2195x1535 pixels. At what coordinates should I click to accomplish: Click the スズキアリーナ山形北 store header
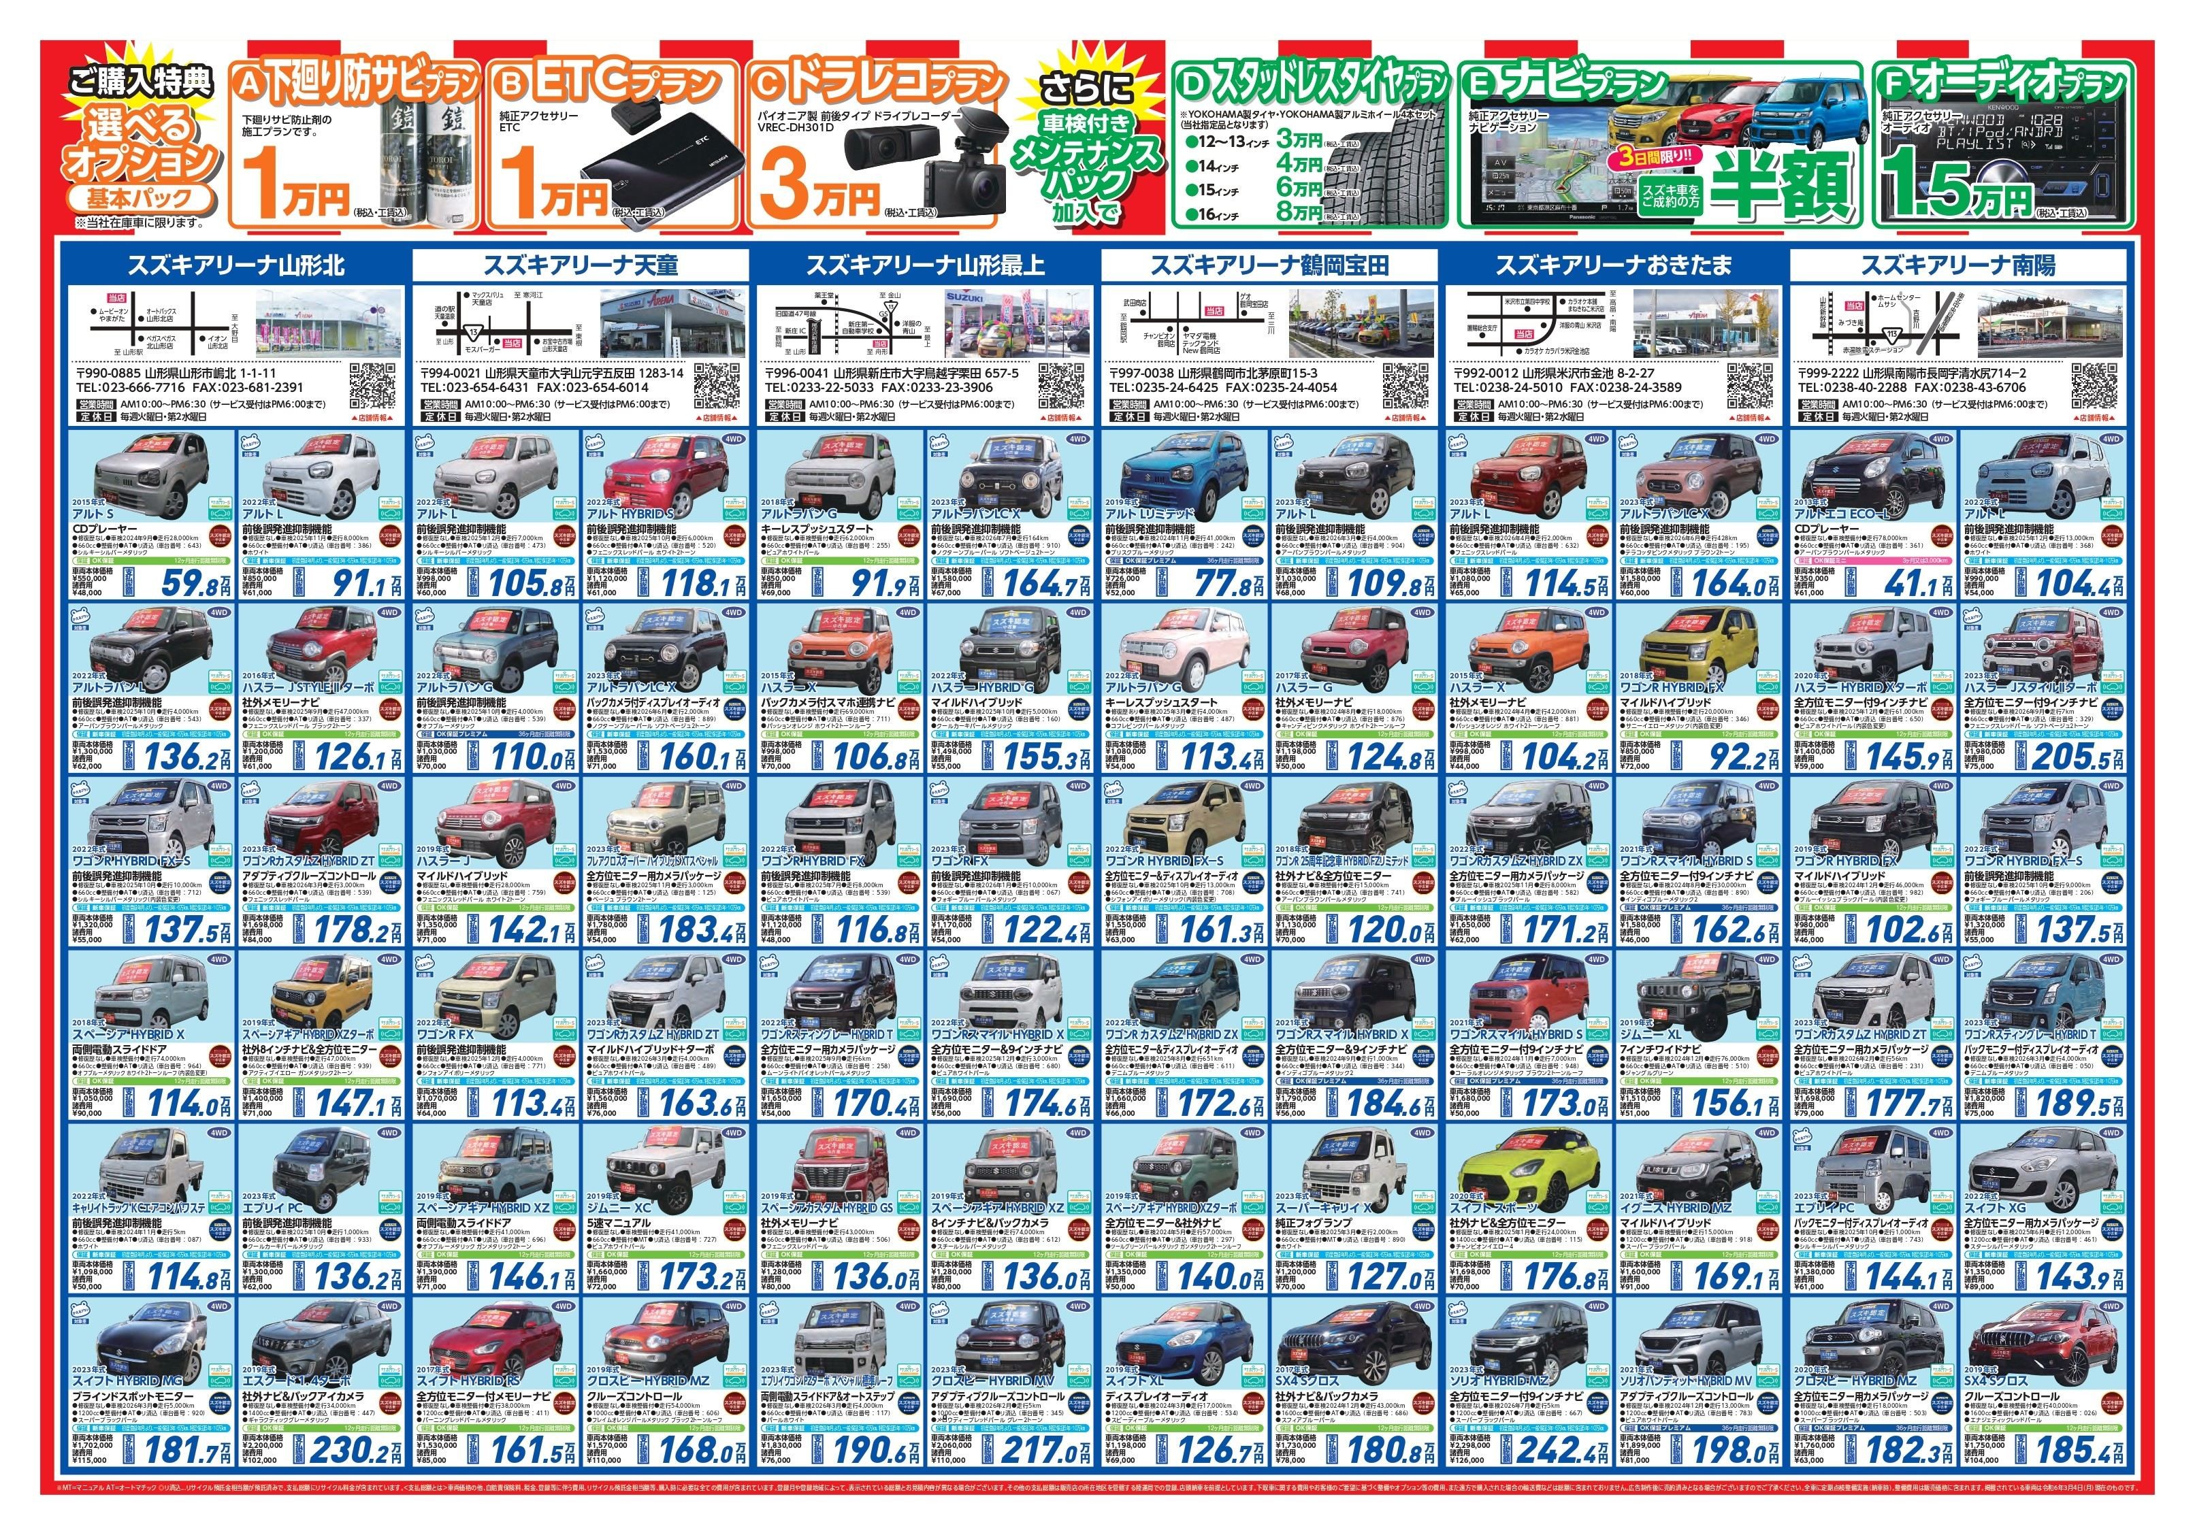pos(236,265)
